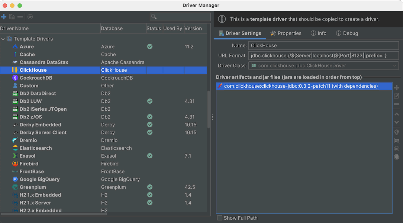Image resolution: width=403 pixels, height=223 pixels.
Task: Click the add artifact plus icon
Action: [397, 88]
